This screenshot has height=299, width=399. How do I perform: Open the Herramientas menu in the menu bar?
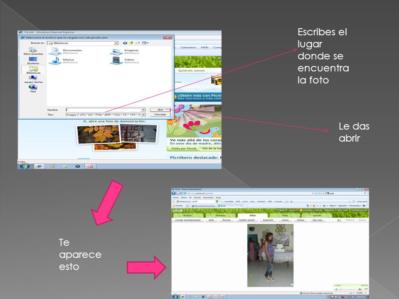pyautogui.click(x=208, y=197)
